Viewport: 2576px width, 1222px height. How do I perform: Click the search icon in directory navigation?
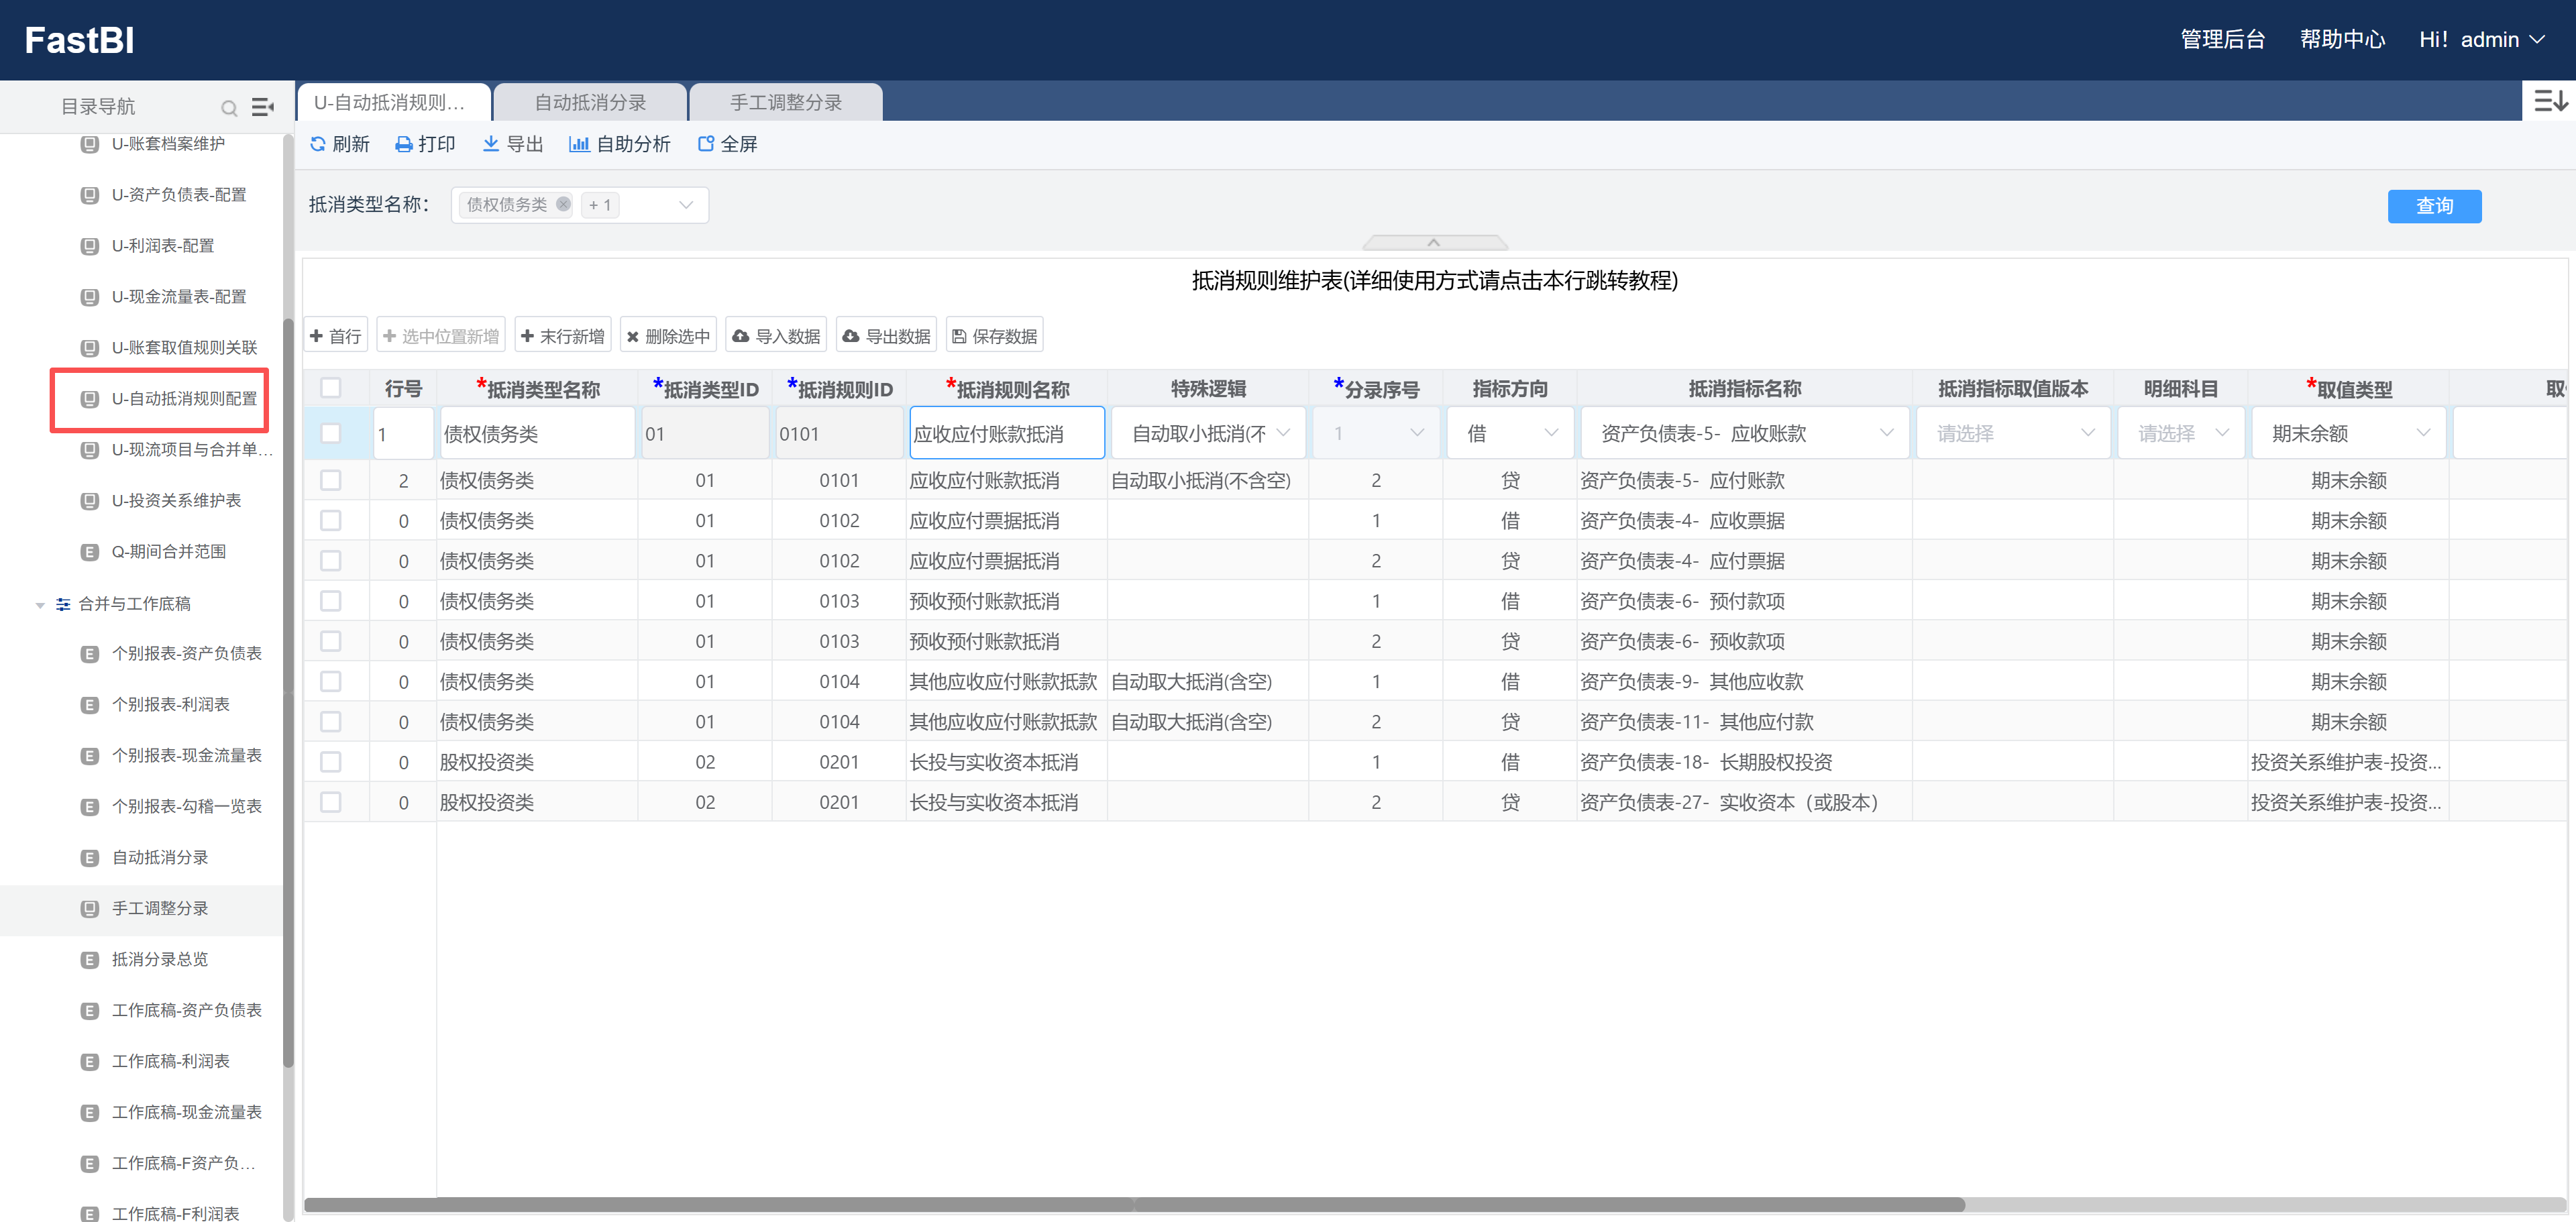(x=229, y=107)
